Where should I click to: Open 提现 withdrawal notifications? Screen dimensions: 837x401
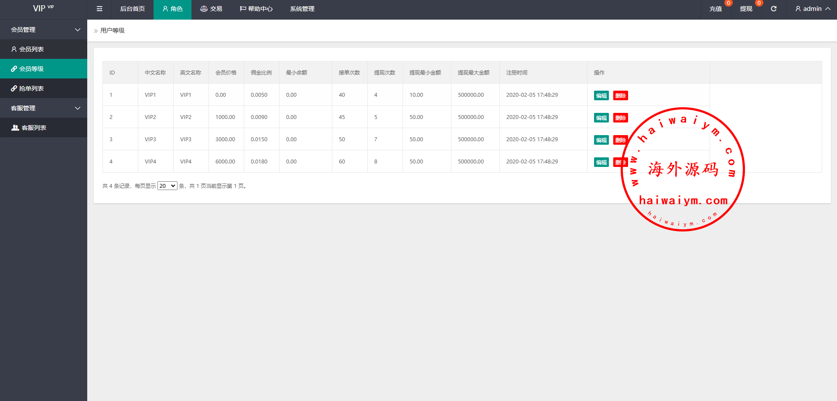pyautogui.click(x=746, y=9)
